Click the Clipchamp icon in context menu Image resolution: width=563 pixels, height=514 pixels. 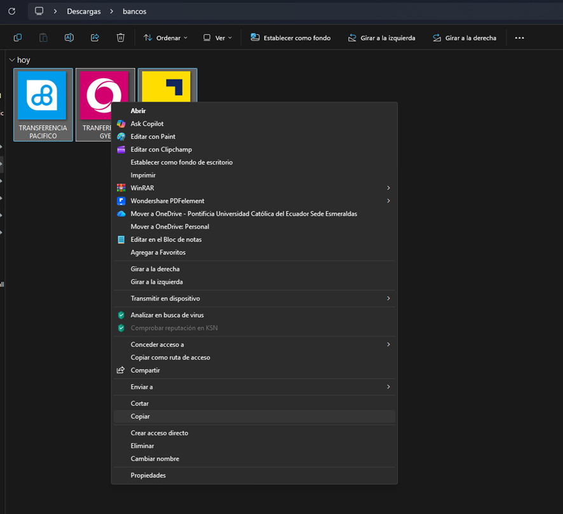pyautogui.click(x=121, y=150)
